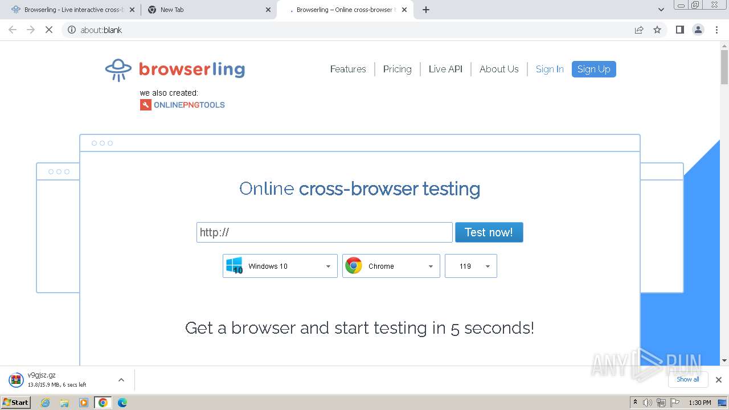This screenshot has width=729, height=410.
Task: Click the page scrollbar up arrow
Action: pos(724,46)
